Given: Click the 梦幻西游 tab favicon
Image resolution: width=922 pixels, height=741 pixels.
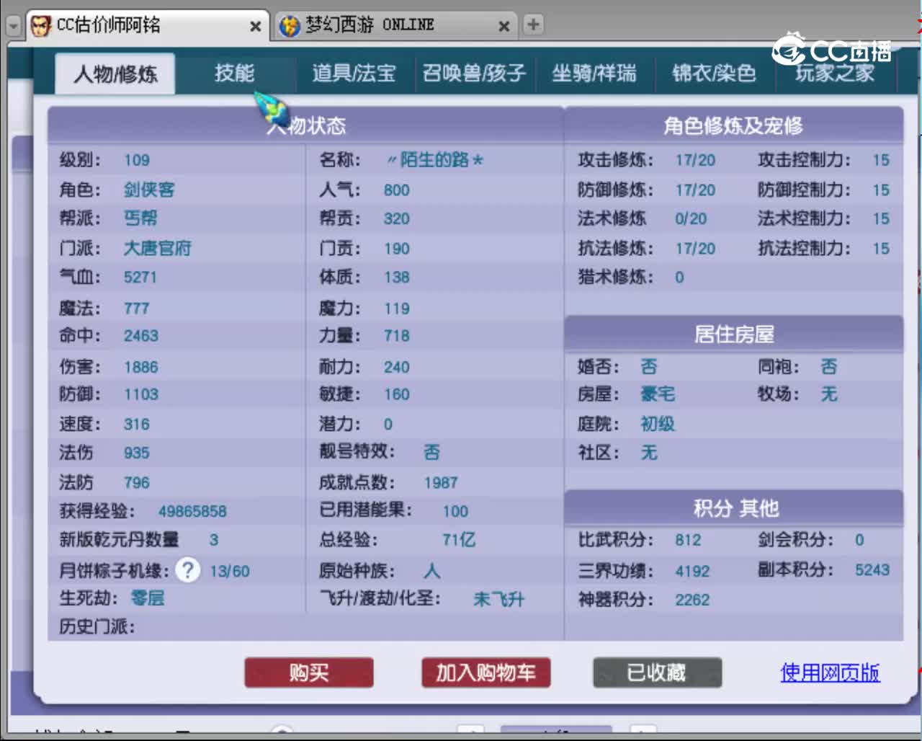Looking at the screenshot, I should (x=290, y=26).
